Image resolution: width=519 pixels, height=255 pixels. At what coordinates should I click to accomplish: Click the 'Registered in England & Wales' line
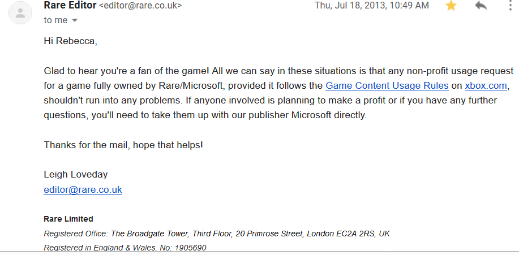pyautogui.click(x=125, y=248)
